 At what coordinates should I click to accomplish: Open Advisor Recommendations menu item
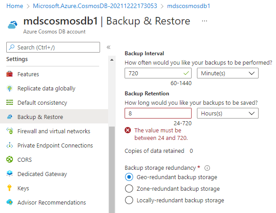51,202
